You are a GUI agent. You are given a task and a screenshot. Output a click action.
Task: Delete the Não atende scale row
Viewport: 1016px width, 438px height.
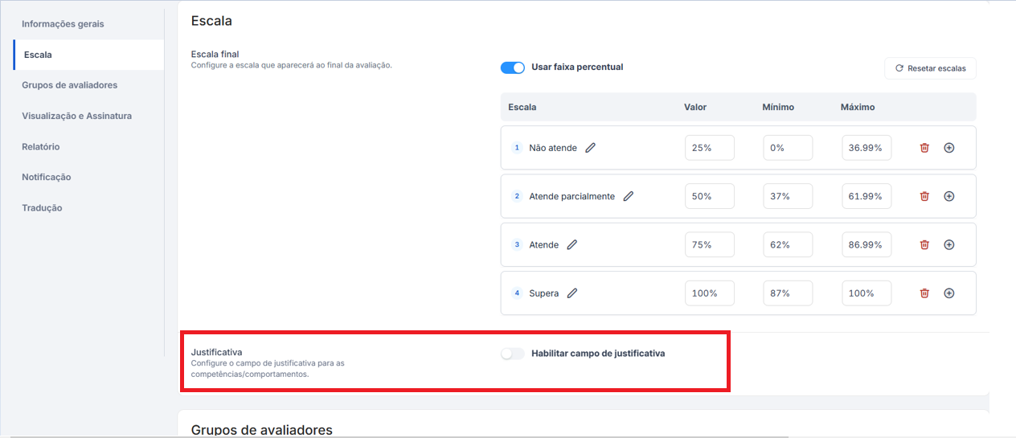924,148
